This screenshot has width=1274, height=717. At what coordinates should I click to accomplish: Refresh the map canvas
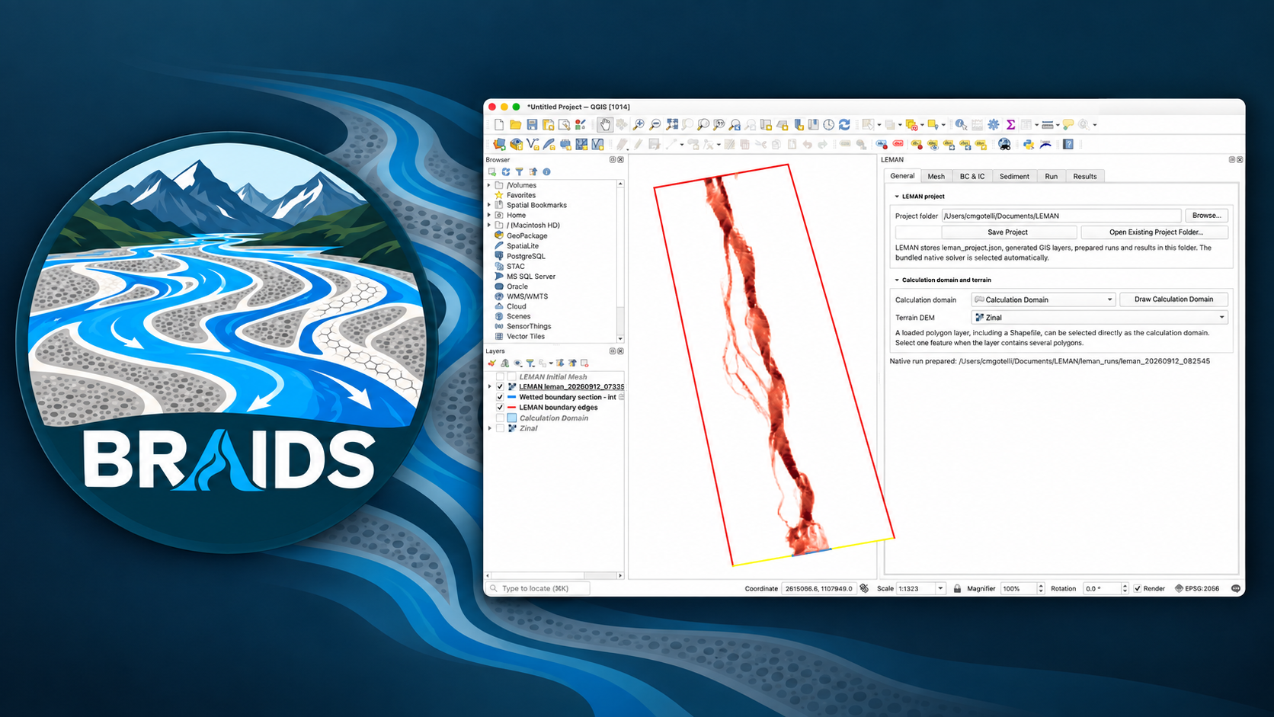coord(844,124)
